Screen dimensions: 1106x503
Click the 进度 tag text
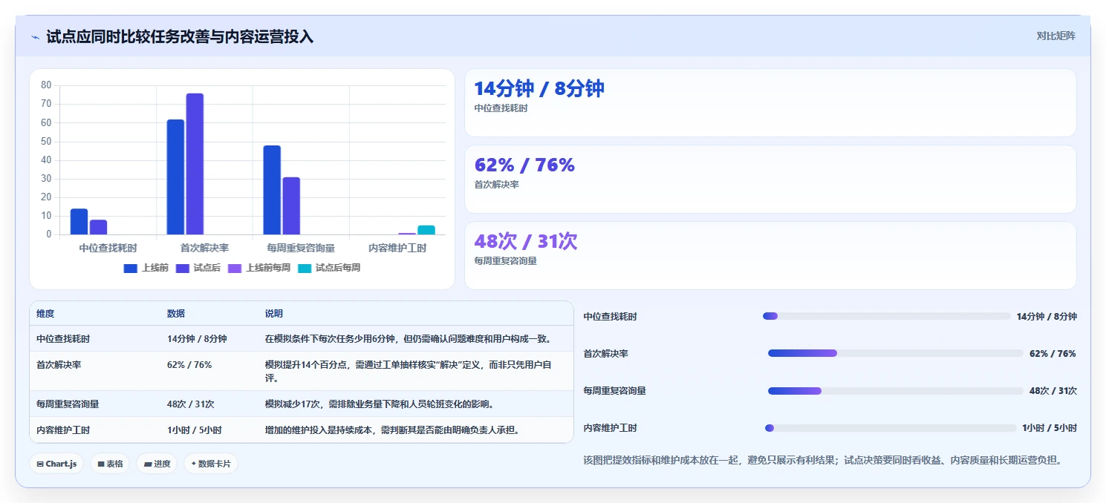(x=162, y=464)
